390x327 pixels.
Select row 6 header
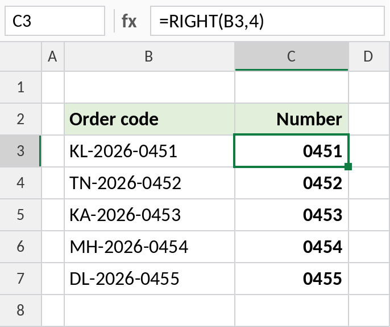coord(20,247)
